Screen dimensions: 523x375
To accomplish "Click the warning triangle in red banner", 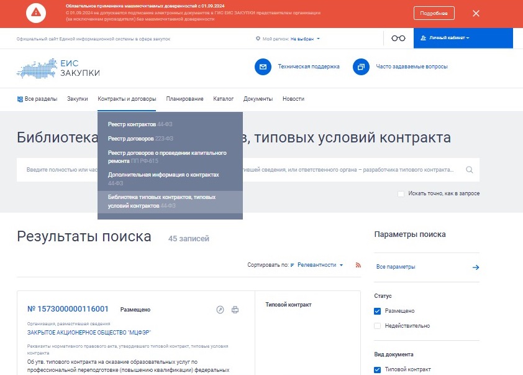I will pos(35,13).
